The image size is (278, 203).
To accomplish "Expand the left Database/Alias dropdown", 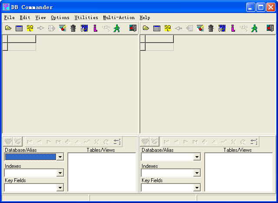I will (x=60, y=157).
